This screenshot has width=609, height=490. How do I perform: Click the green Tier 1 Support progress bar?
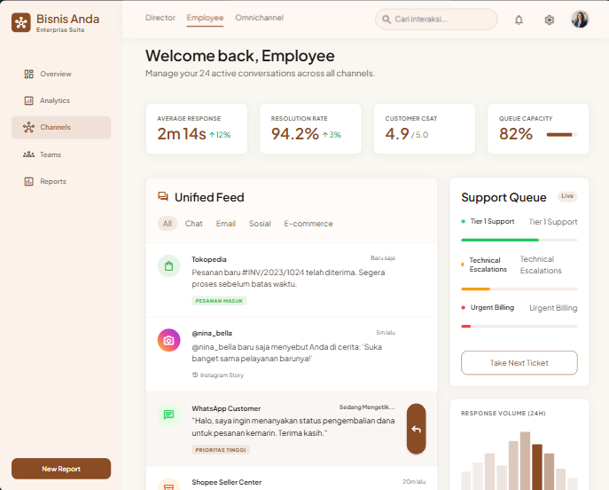click(x=519, y=240)
